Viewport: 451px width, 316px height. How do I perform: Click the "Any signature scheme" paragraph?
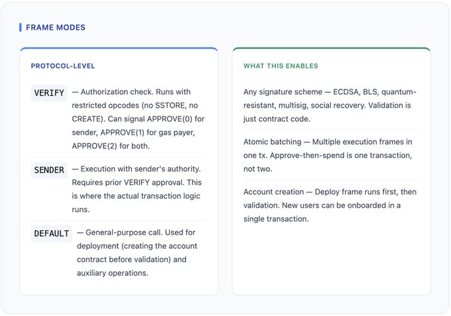pyautogui.click(x=330, y=105)
